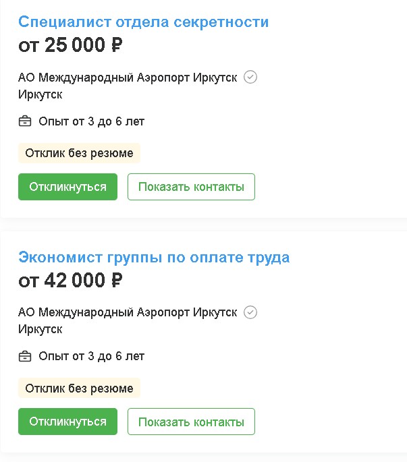
Task: Click verified checkmark icon in Экономист vacancy card
Action: click(x=250, y=312)
